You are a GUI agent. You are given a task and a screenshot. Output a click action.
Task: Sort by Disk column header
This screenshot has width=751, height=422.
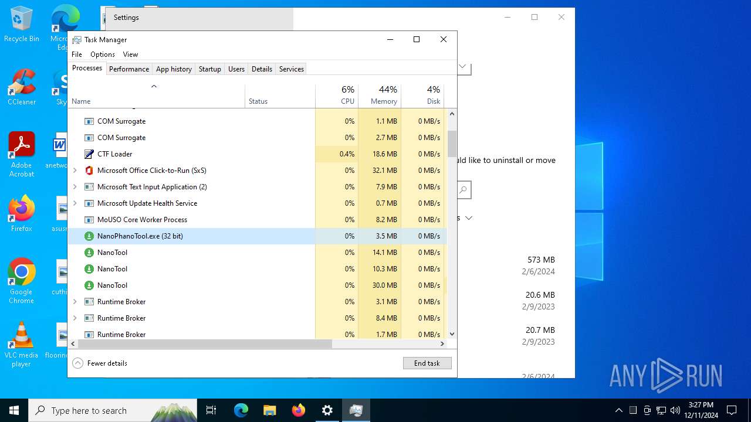(x=422, y=96)
